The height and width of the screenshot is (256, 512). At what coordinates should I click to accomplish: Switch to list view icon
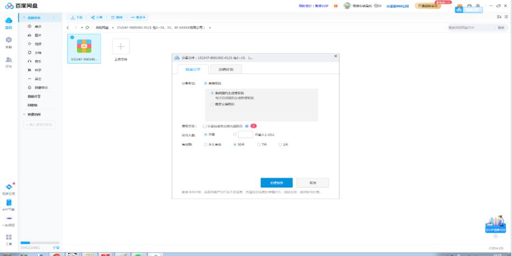[x=506, y=16]
